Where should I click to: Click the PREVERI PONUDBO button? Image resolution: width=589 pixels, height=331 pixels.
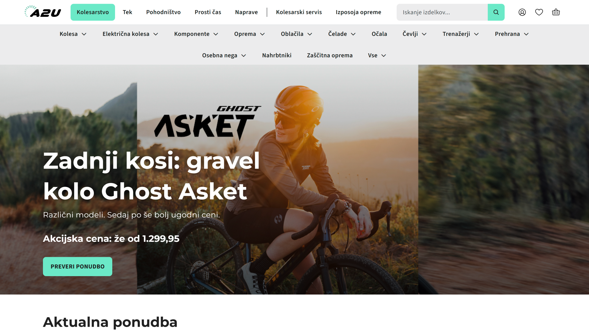(x=78, y=267)
